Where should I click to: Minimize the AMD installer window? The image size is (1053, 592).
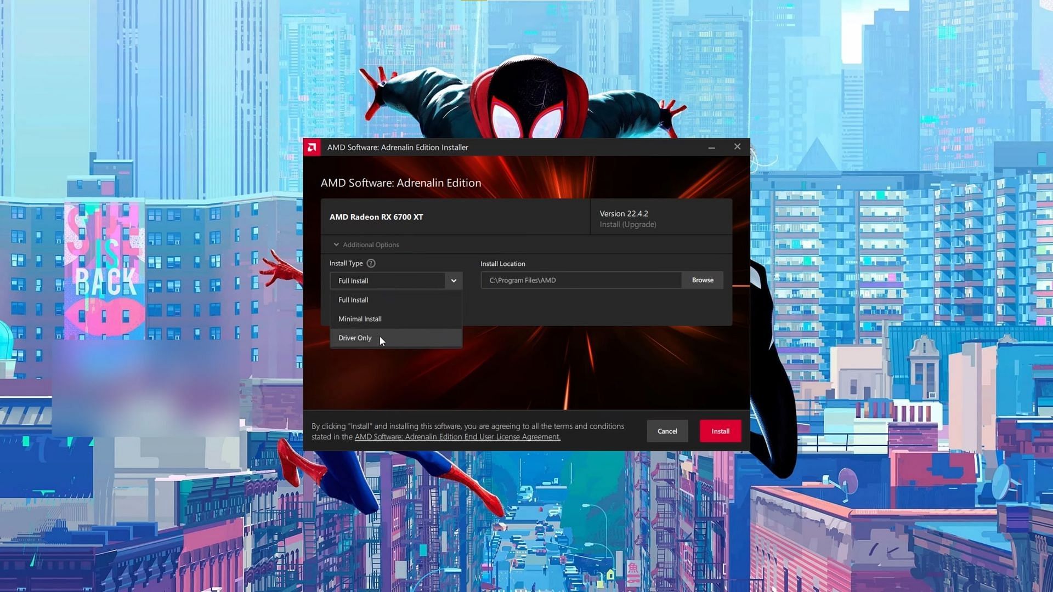[x=711, y=147]
